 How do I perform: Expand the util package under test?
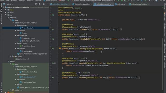tap(16, 85)
